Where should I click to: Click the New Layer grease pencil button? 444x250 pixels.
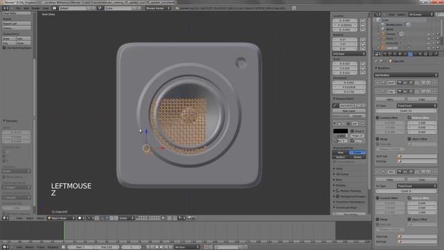tap(349, 111)
